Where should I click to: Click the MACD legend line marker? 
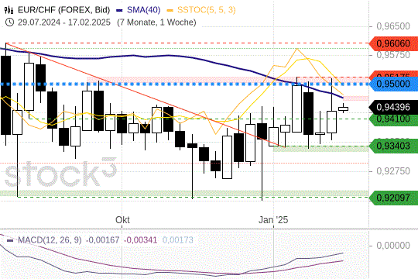tap(10, 240)
